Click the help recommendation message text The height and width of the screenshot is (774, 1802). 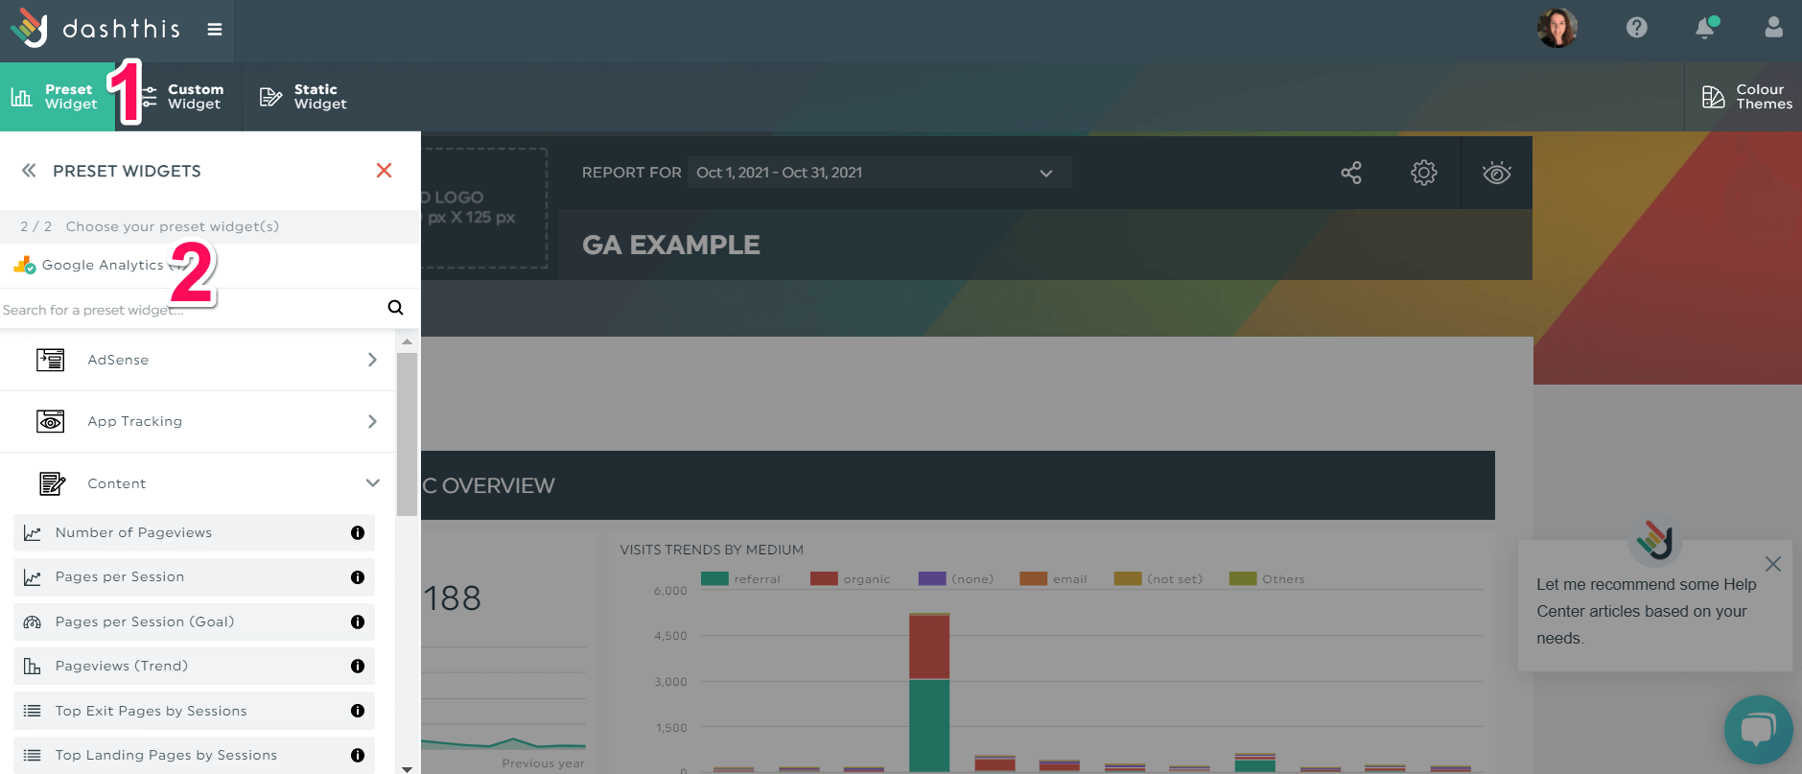[x=1646, y=611]
